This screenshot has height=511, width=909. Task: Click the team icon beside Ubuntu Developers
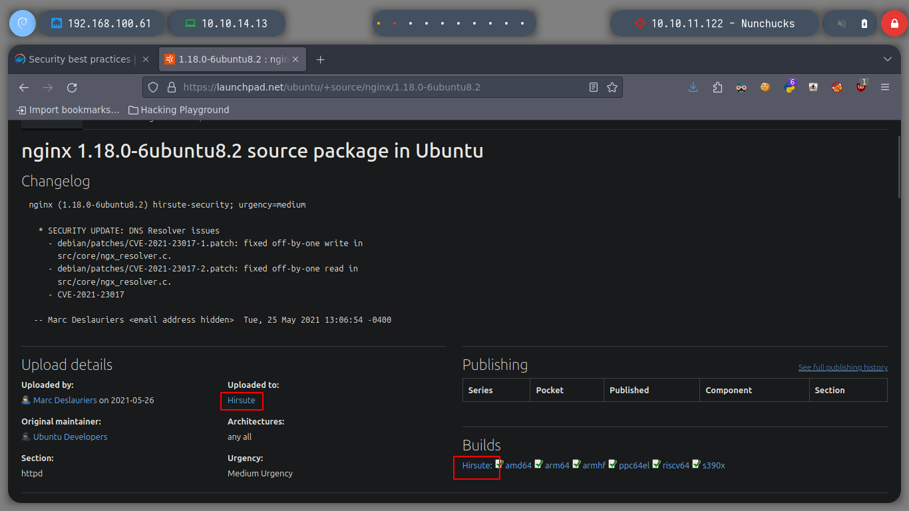point(26,437)
